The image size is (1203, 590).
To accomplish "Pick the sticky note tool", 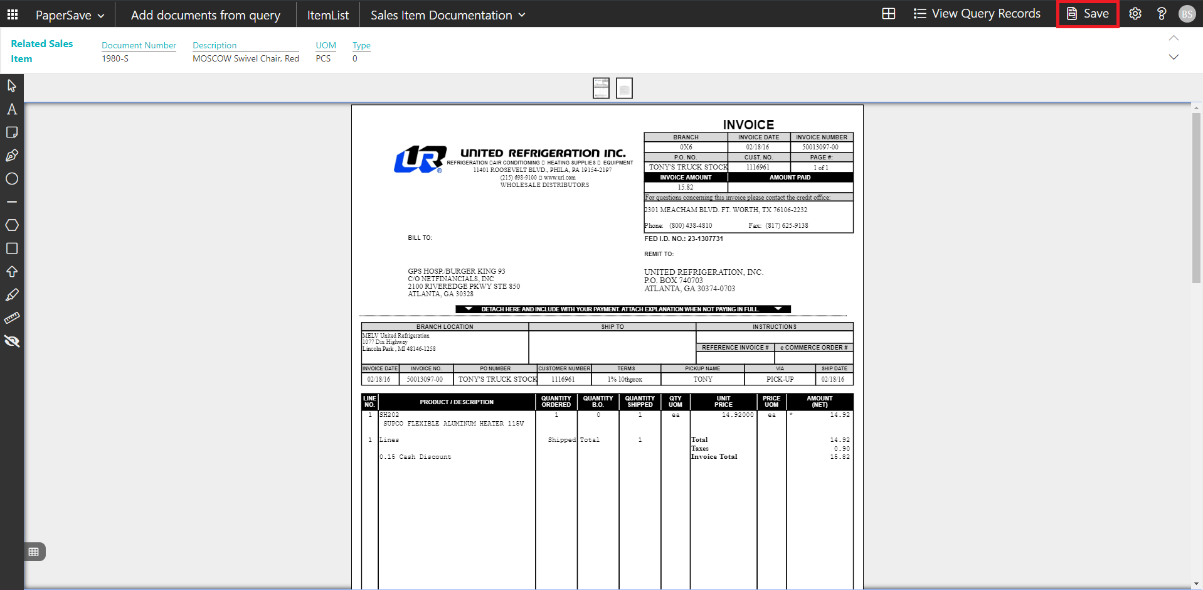I will click(x=11, y=132).
